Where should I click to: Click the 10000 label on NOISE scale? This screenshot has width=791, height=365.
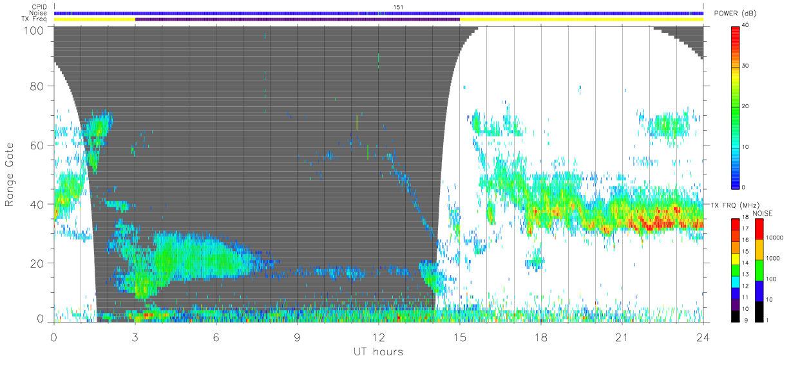point(776,237)
